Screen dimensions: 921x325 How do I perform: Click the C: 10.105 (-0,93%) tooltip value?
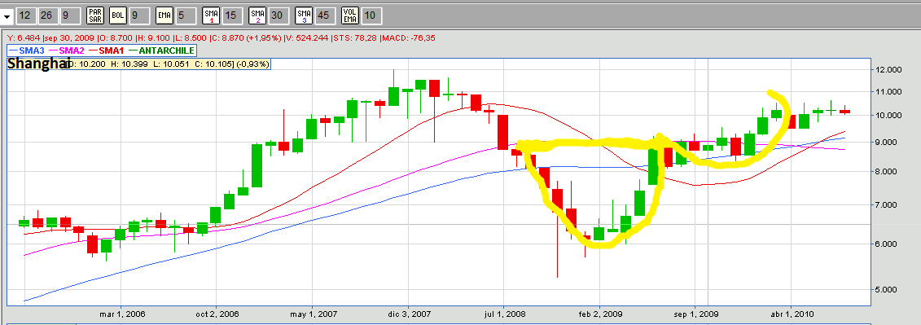231,64
